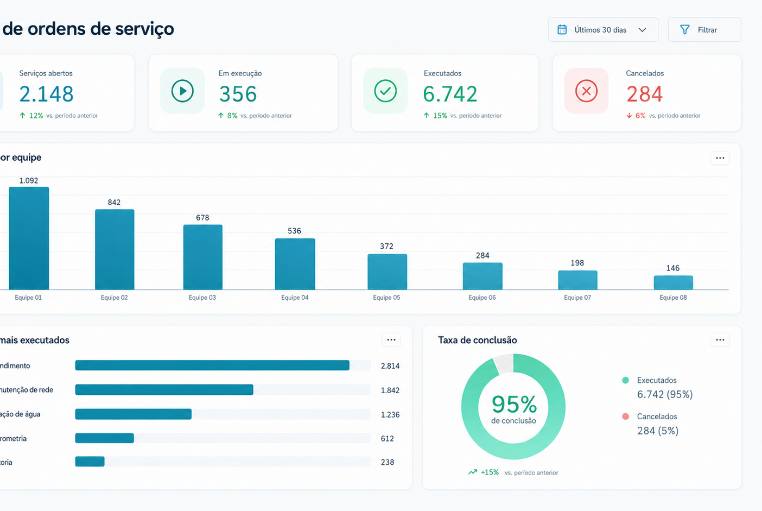Image resolution: width=762 pixels, height=511 pixels.
Task: Click the Equipe 02 bar
Action: pyautogui.click(x=115, y=249)
